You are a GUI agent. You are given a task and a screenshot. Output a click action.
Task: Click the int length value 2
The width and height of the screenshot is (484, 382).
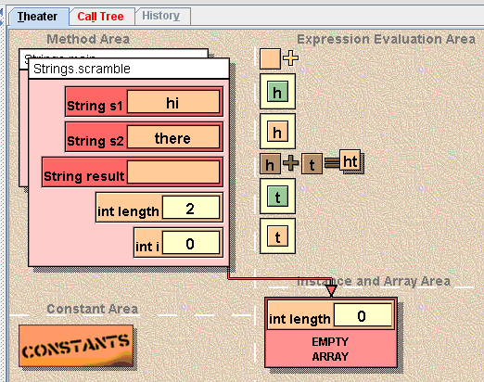pyautogui.click(x=191, y=208)
